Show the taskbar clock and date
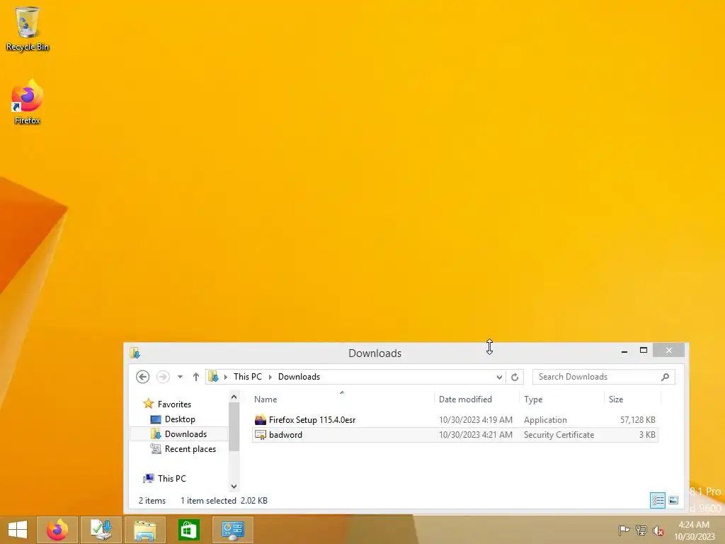The image size is (725, 544). [x=694, y=530]
